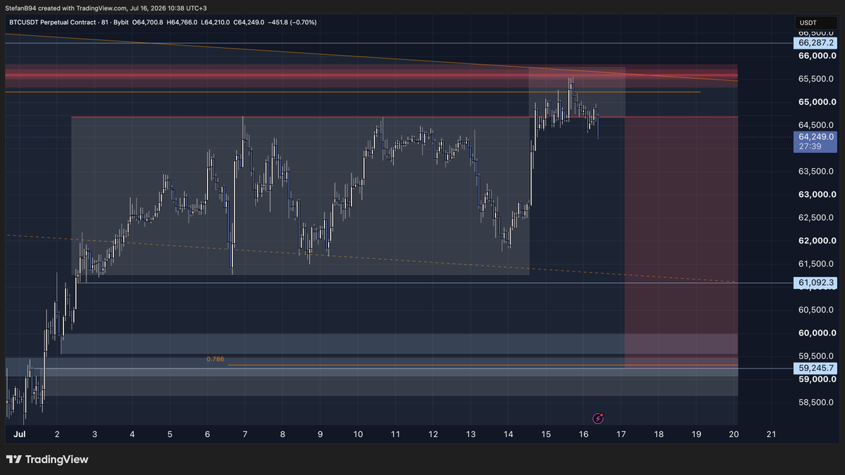Click the current price label 64,249.0
Viewport: 845px width, 475px height.
click(815, 137)
